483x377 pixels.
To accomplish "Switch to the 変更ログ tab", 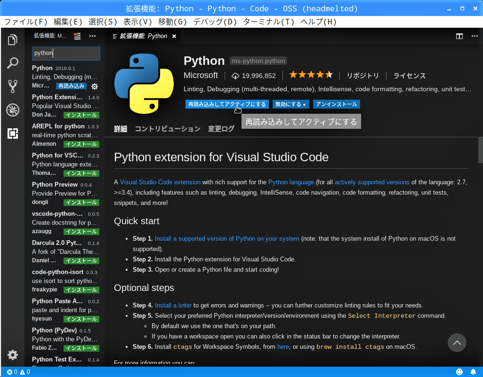I will pyautogui.click(x=221, y=129).
